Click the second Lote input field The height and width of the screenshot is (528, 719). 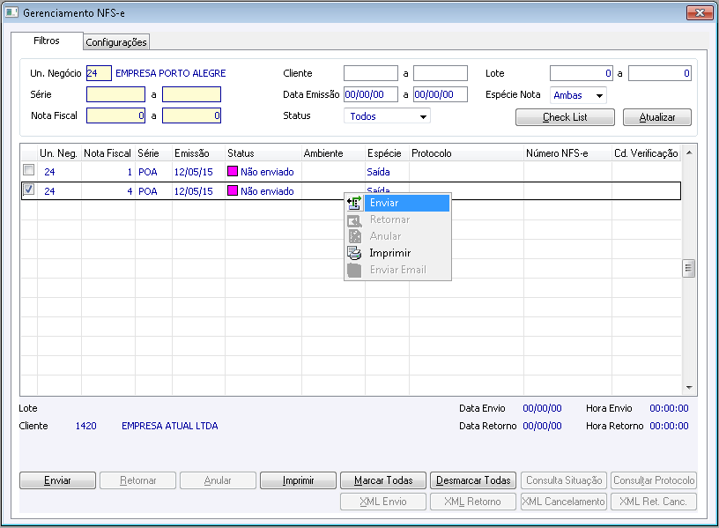pyautogui.click(x=660, y=73)
